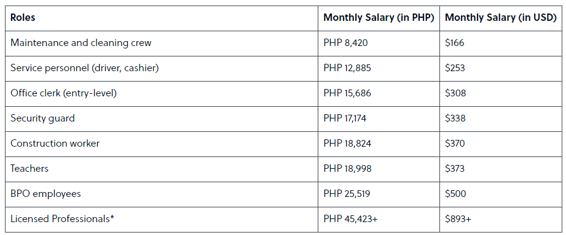Screen dimensions: 566x235
Task: Click the $500 USD value
Action: point(455,194)
